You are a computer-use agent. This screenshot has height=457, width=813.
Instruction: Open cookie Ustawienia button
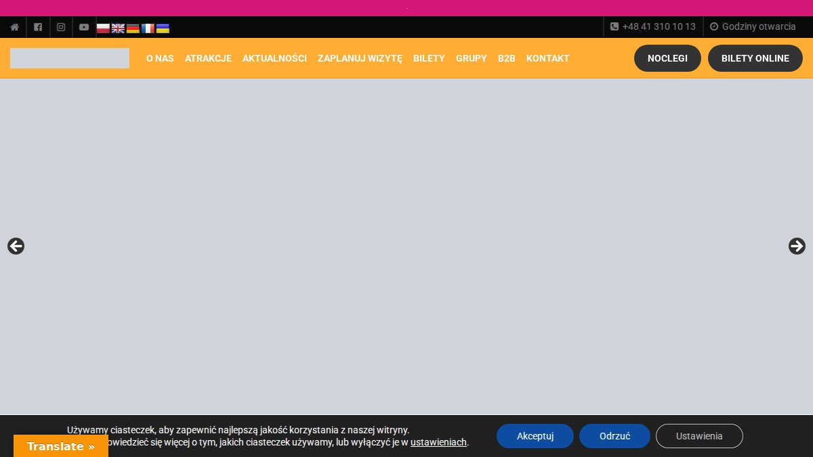click(x=699, y=436)
